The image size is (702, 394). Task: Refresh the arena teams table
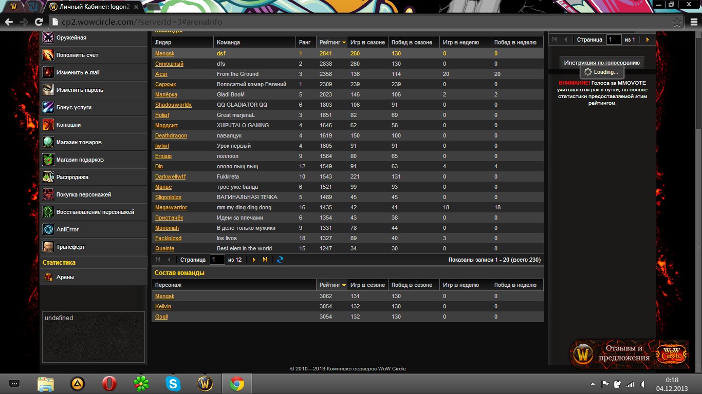[280, 260]
